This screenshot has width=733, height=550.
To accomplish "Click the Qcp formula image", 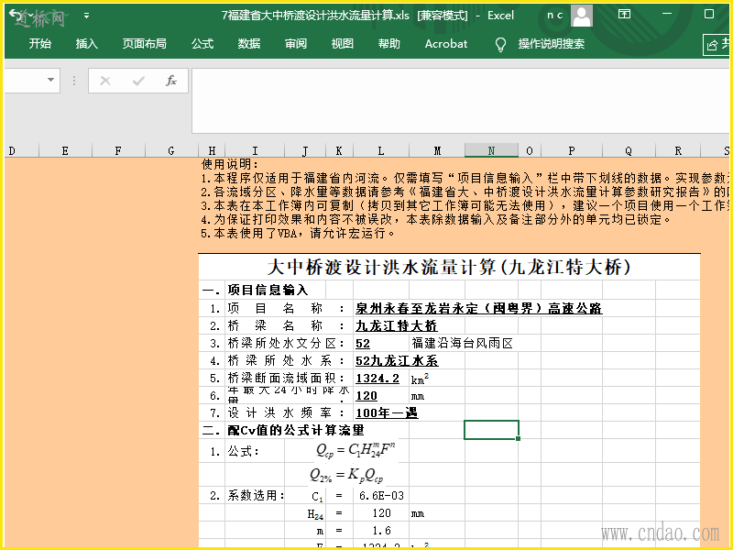I will (x=356, y=450).
